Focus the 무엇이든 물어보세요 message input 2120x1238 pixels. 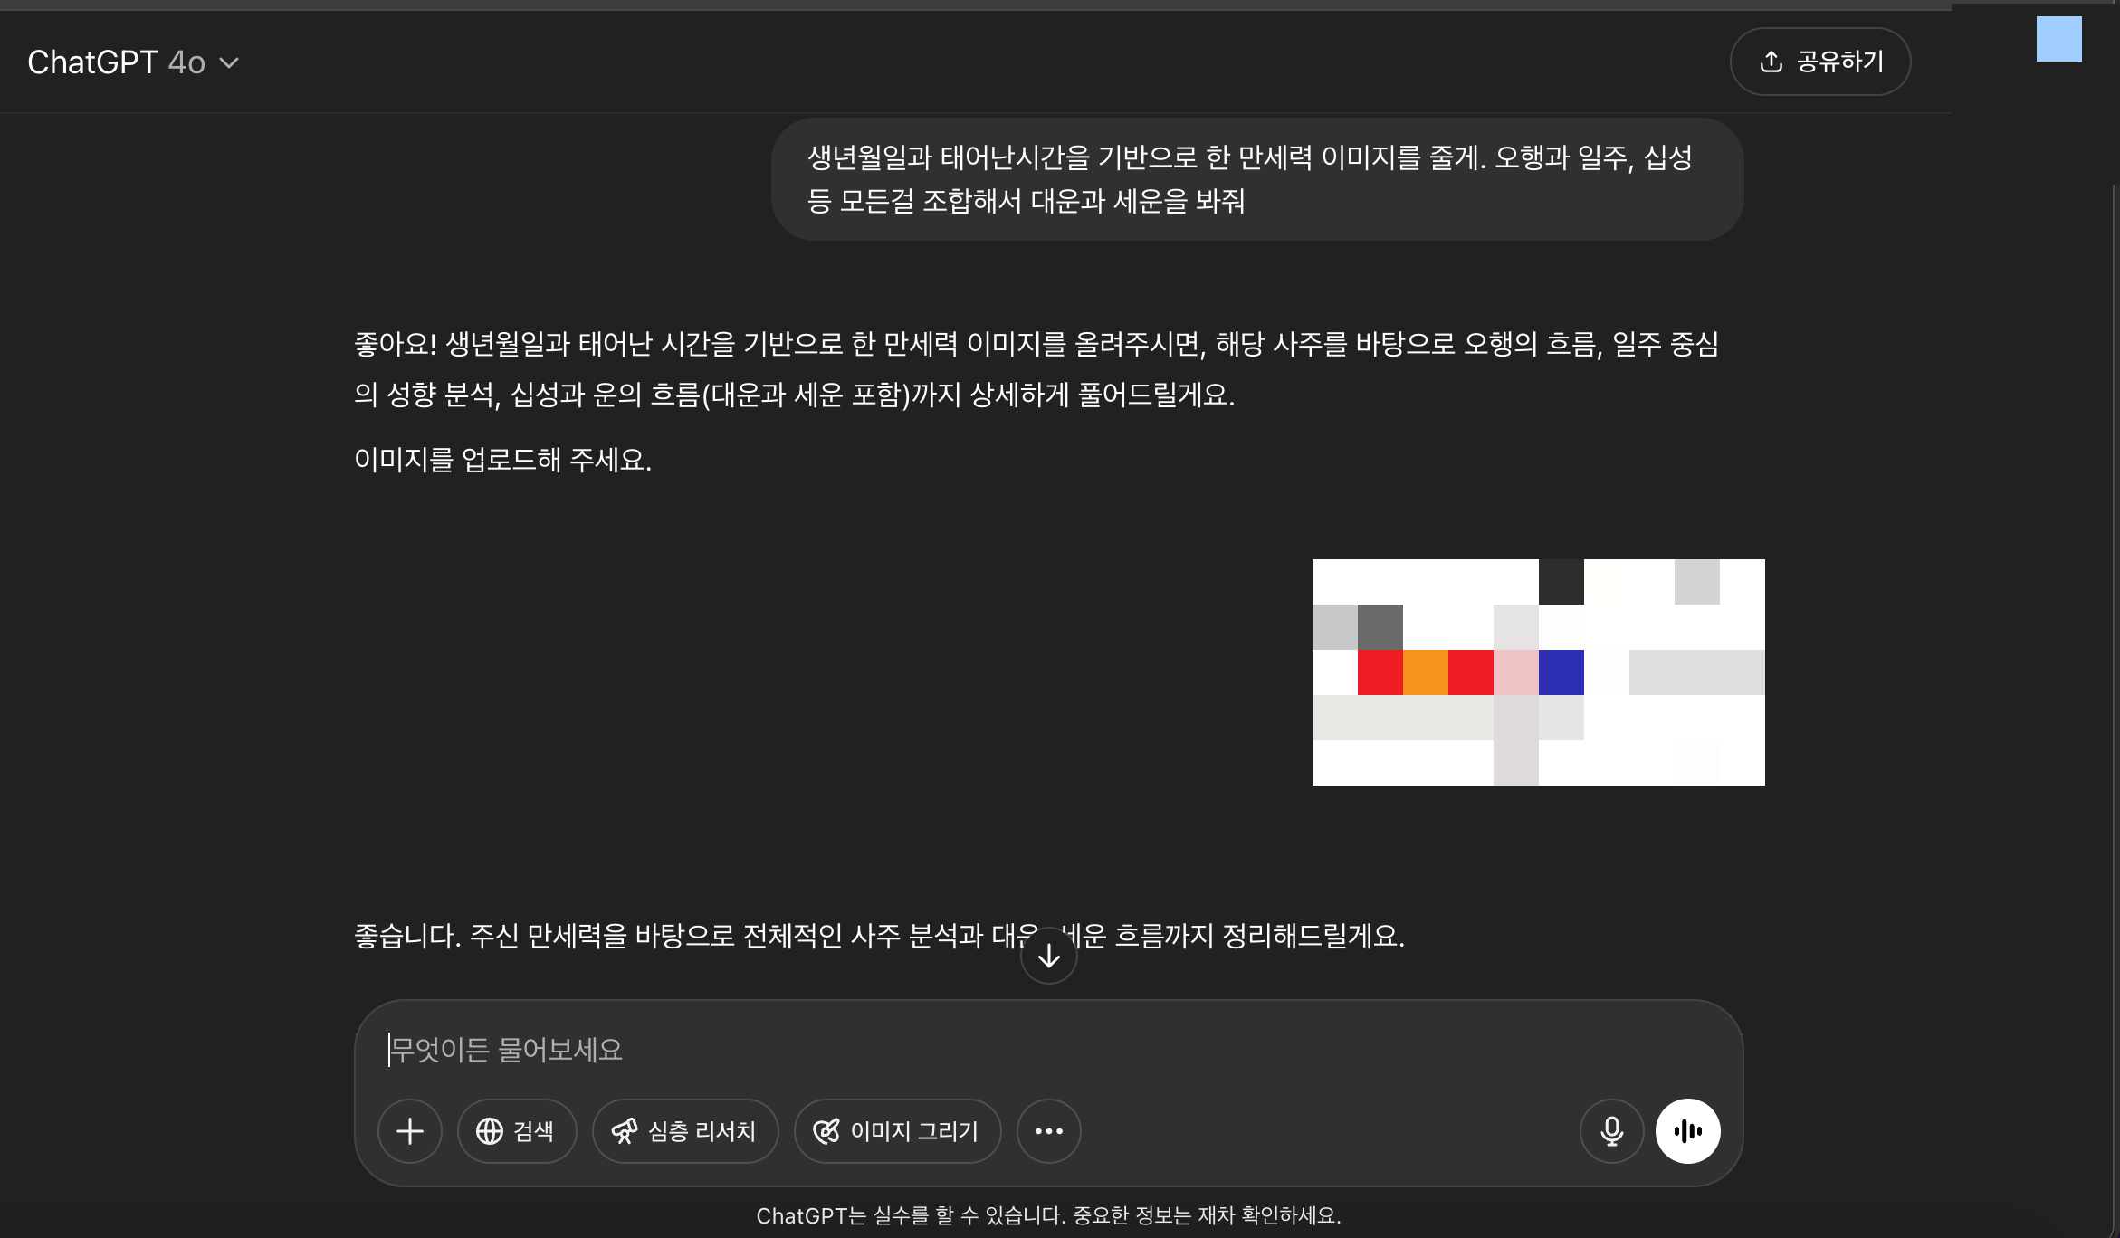coord(905,1050)
